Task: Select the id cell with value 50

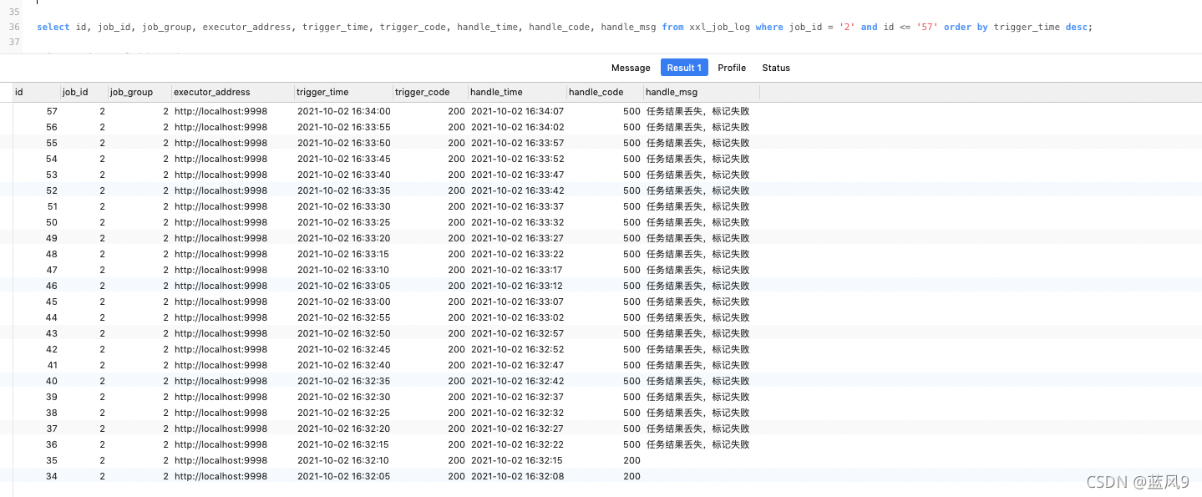Action: (x=52, y=222)
